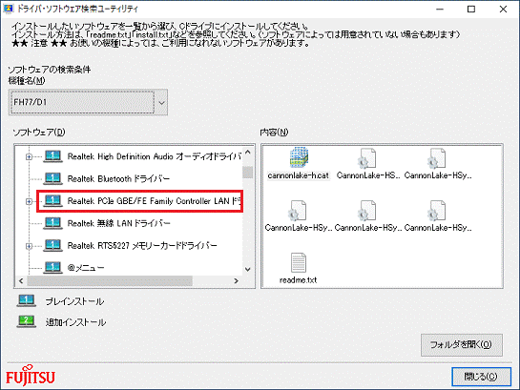Click the software list scroll up arrow

248,153
